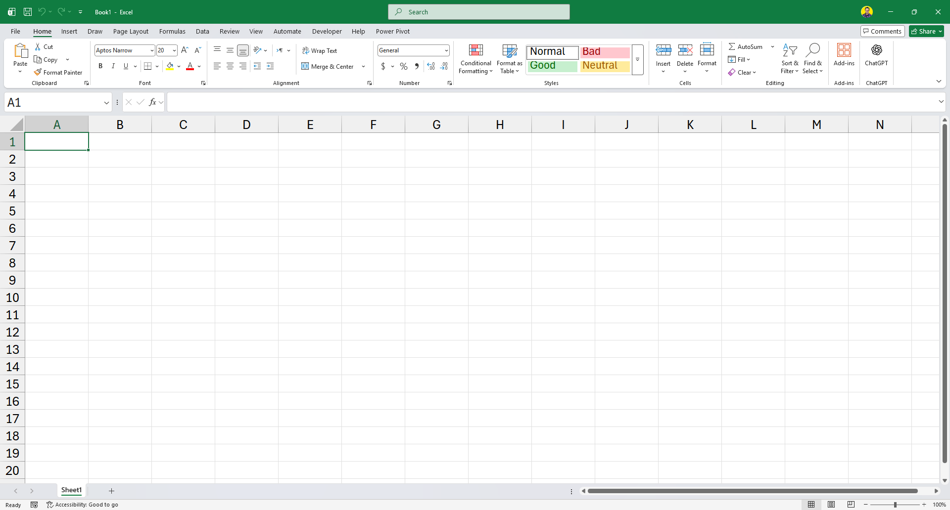Toggle Bold formatting
Image resolution: width=950 pixels, height=510 pixels.
pyautogui.click(x=100, y=66)
